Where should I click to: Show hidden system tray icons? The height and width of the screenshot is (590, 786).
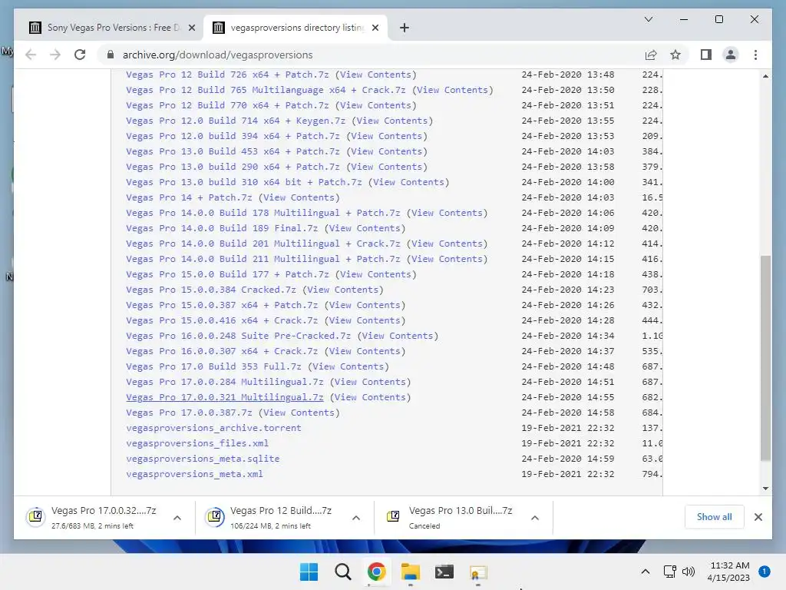click(646, 572)
